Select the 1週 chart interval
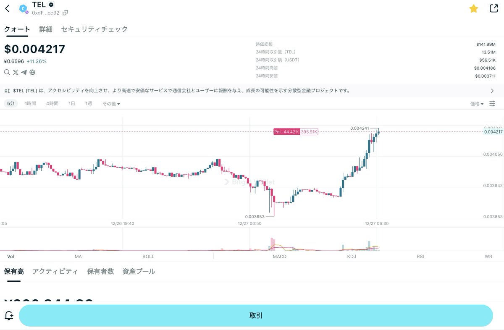 click(x=89, y=103)
